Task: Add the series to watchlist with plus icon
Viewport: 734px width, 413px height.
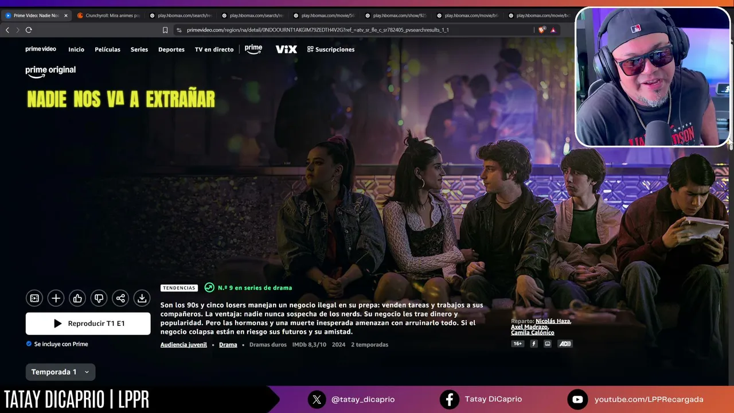Action: 56,298
